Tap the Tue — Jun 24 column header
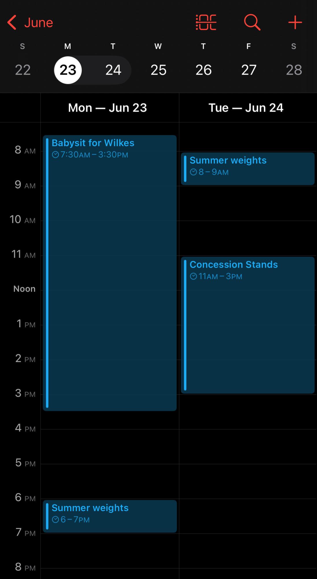Viewport: 317px width, 579px height. 246,108
